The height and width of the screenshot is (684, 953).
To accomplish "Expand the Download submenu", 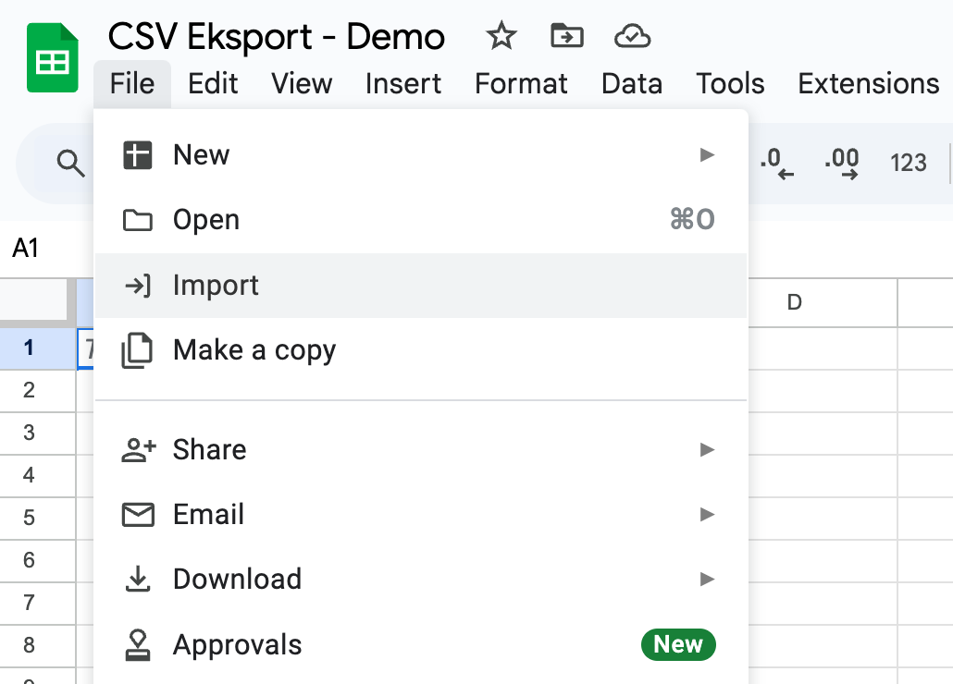I will (x=421, y=579).
